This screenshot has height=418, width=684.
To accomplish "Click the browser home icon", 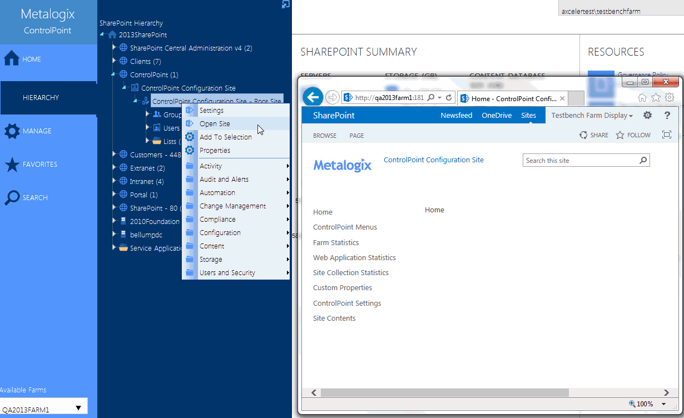I will [642, 97].
